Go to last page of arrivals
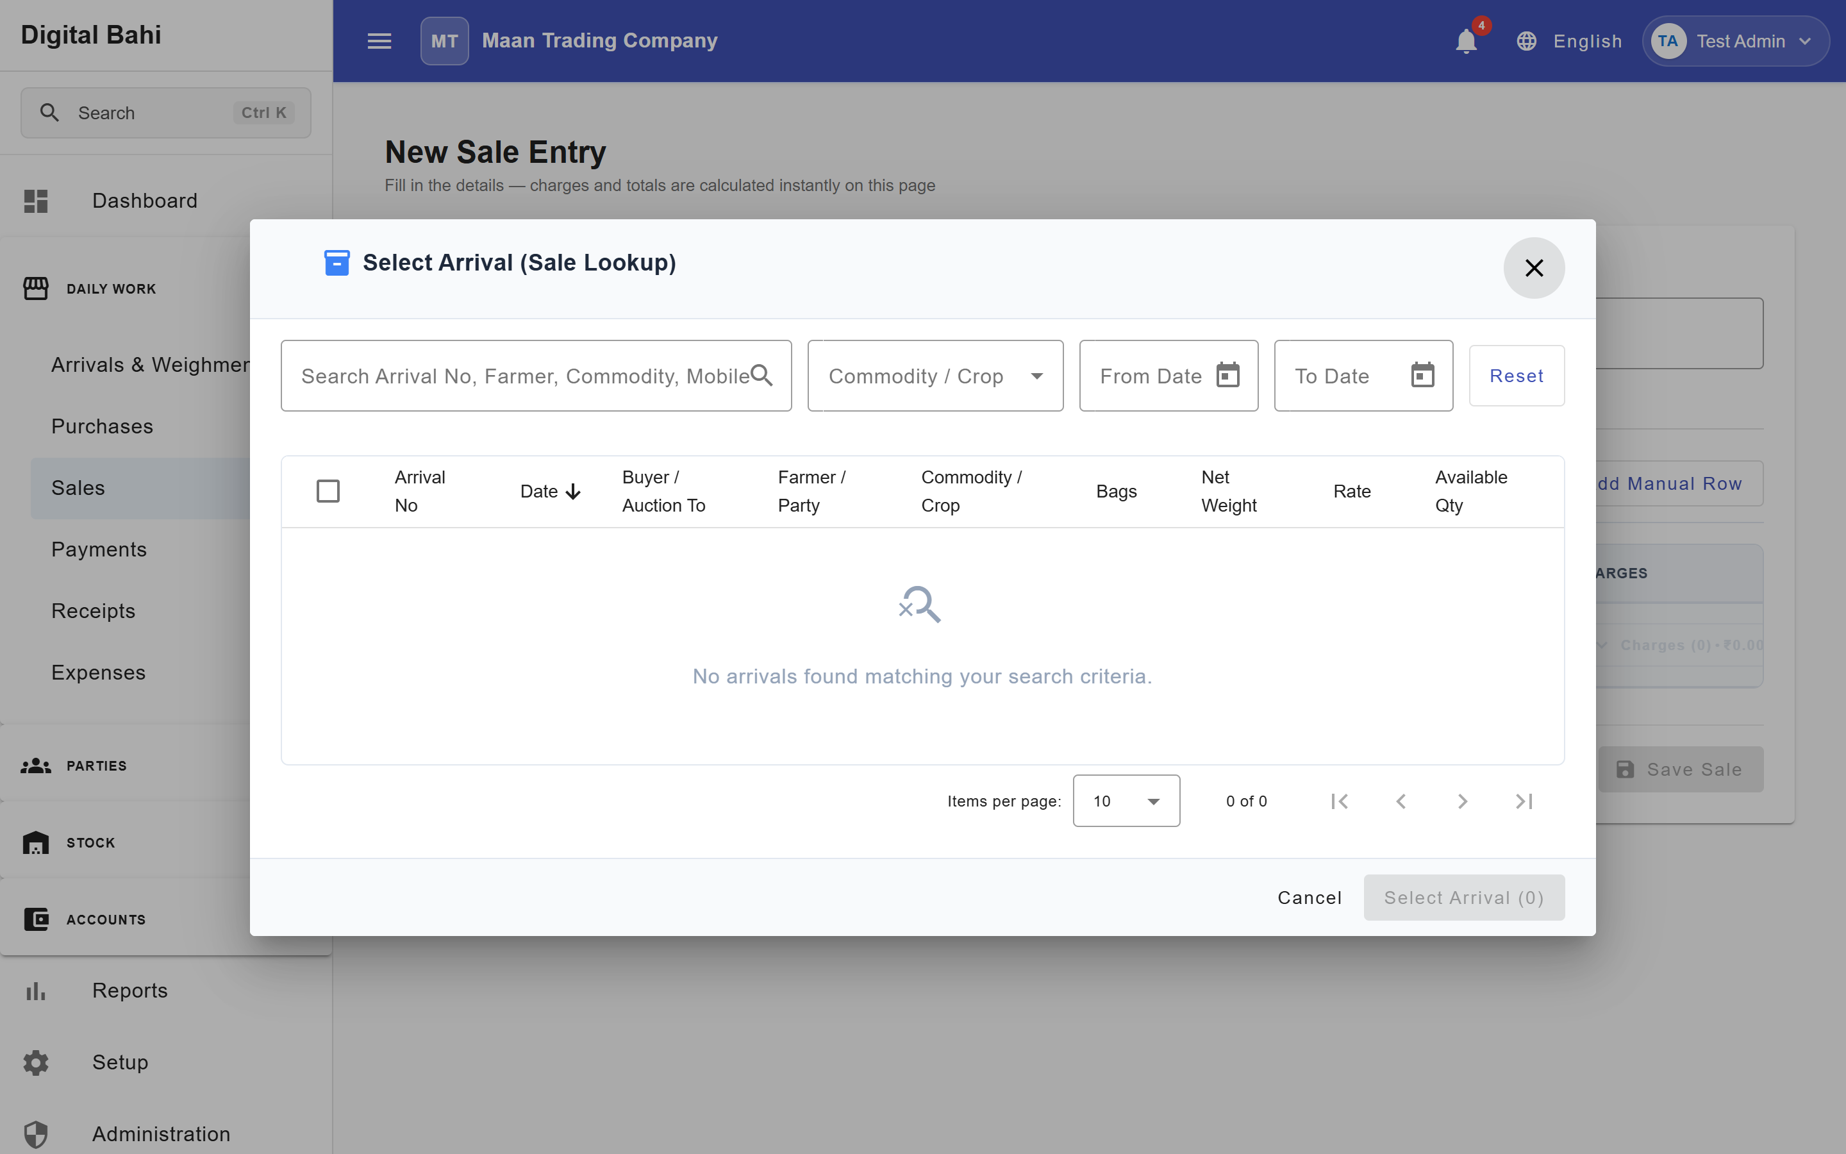Image resolution: width=1846 pixels, height=1154 pixels. tap(1524, 801)
